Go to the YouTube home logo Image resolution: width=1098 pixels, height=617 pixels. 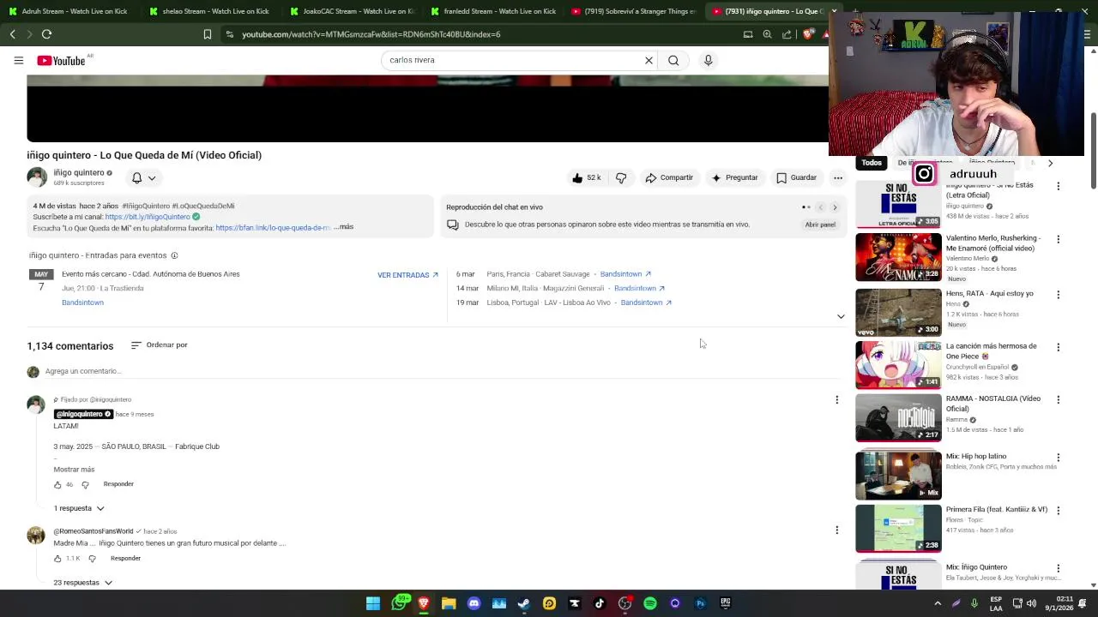tap(61, 61)
